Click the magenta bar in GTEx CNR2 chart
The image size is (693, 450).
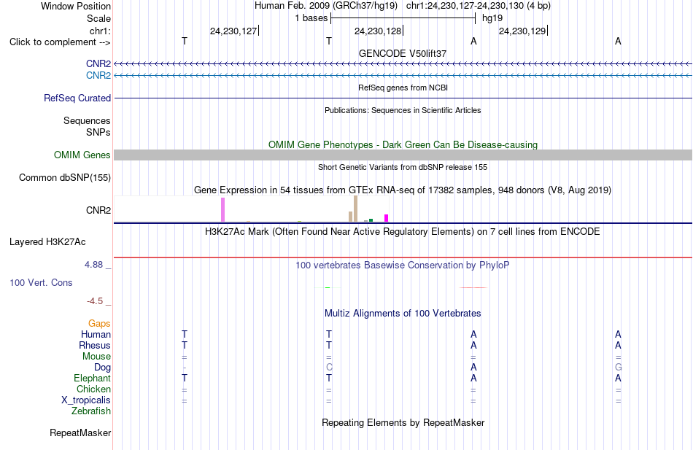[387, 218]
